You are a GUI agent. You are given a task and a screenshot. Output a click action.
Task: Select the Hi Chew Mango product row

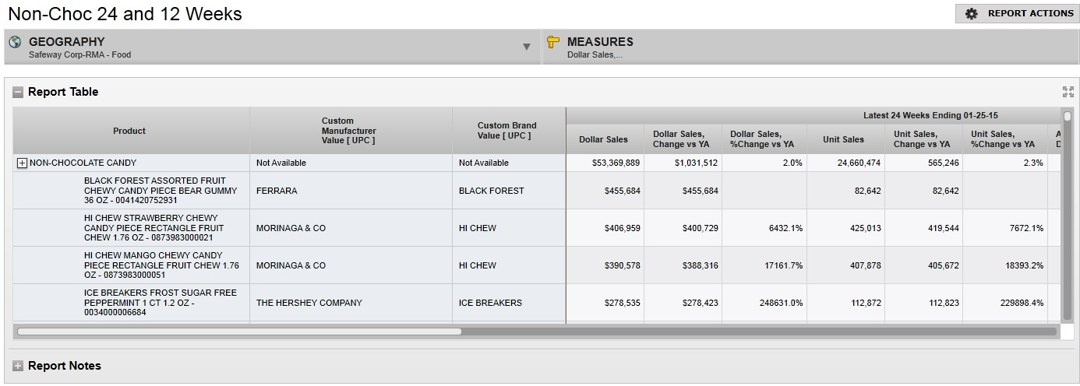click(161, 265)
